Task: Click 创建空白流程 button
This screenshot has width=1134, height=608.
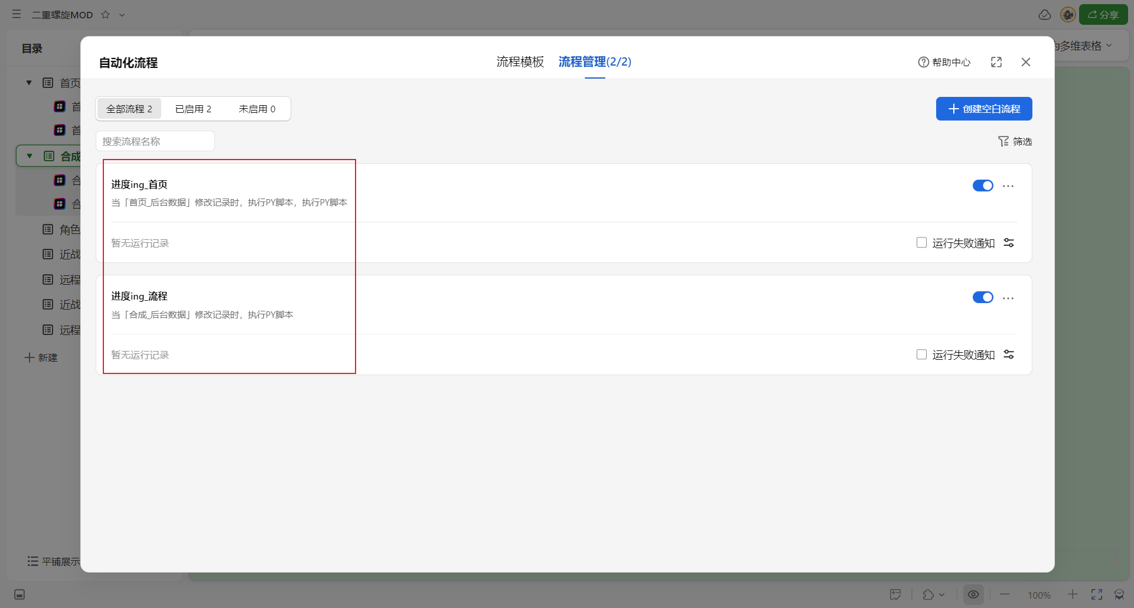Action: click(984, 109)
